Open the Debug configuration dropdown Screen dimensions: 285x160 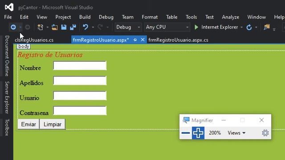(128, 27)
